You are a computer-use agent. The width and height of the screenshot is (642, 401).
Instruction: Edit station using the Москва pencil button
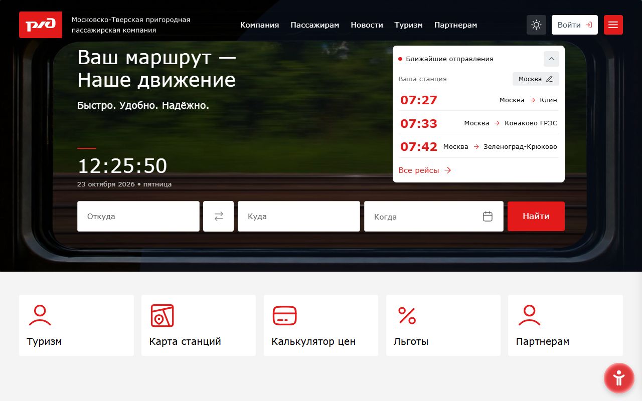pos(536,79)
